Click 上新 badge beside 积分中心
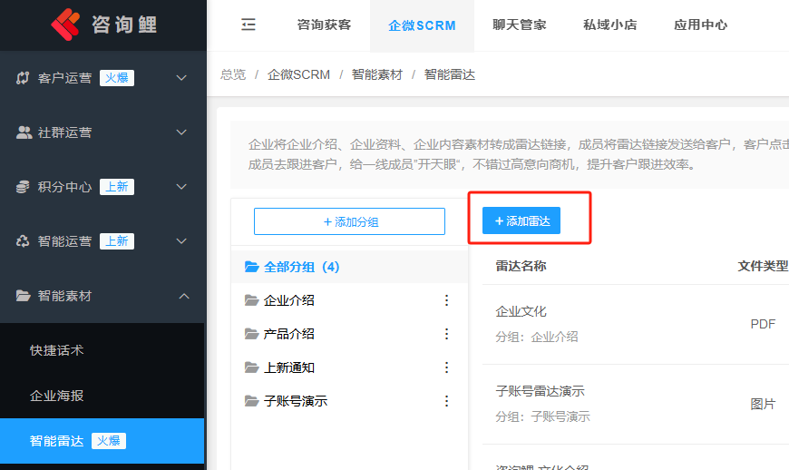This screenshot has width=789, height=470. point(117,187)
